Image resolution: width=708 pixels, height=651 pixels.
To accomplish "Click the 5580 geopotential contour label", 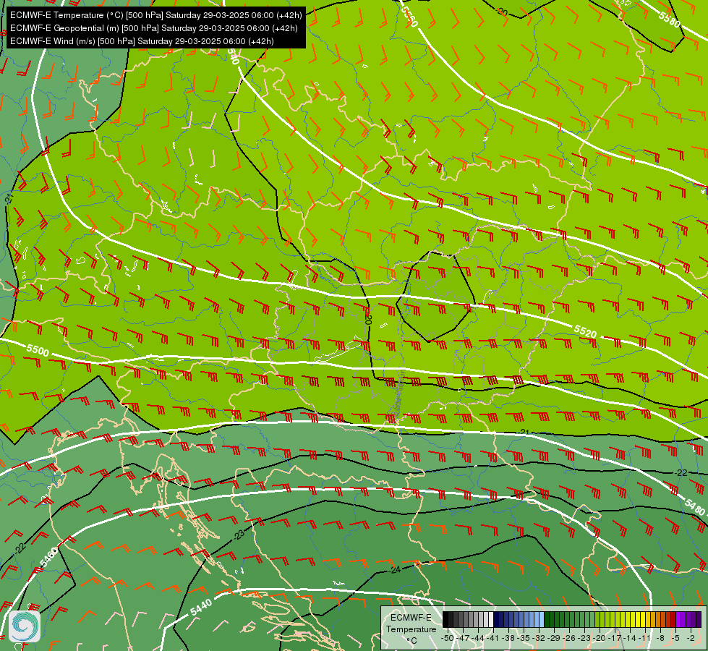I will (669, 20).
